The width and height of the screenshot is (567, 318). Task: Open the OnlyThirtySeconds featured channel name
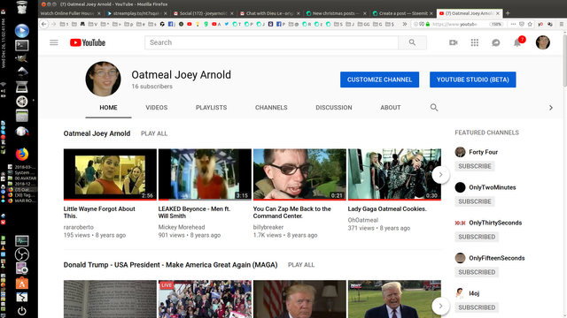(495, 223)
